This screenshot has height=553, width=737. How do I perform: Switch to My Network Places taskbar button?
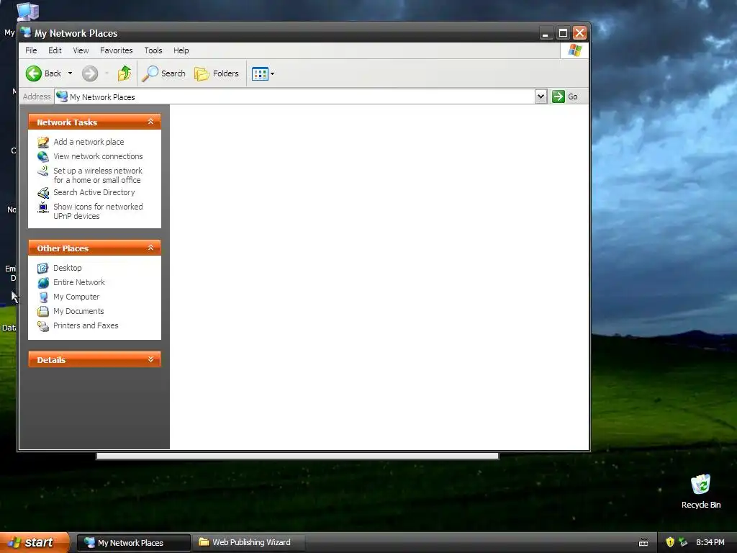coord(133,543)
